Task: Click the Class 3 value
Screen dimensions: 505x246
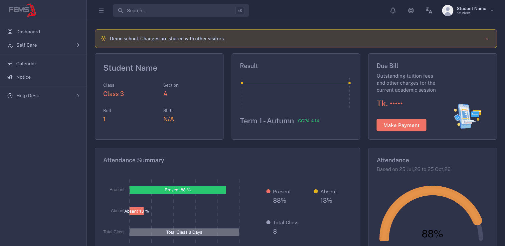Action: [x=114, y=94]
